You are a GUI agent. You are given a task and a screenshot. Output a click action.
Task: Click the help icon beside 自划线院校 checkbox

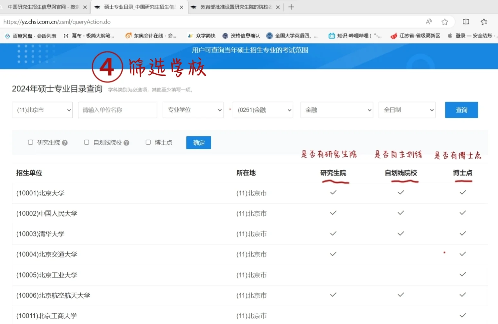[127, 142]
